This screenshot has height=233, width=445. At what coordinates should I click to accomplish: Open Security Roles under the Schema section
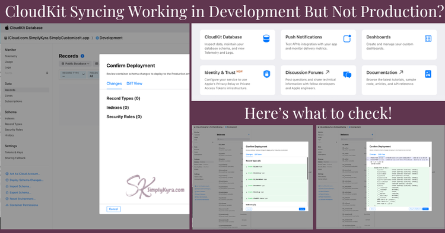point(14,130)
